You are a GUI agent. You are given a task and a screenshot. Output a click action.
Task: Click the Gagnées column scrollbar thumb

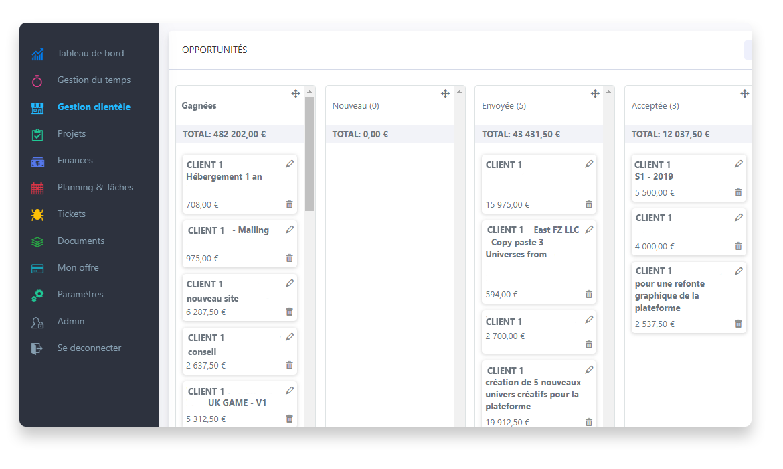click(x=310, y=154)
